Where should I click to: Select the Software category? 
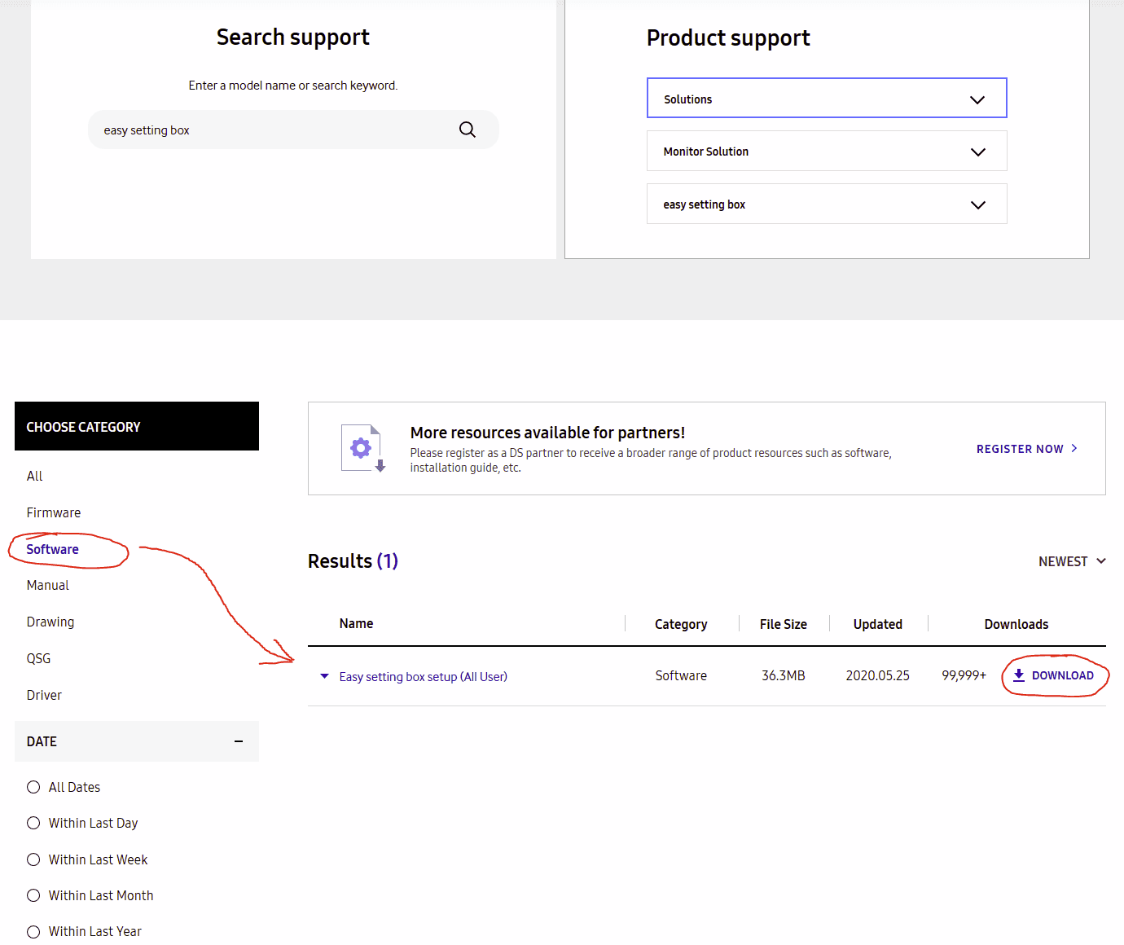pyautogui.click(x=53, y=549)
